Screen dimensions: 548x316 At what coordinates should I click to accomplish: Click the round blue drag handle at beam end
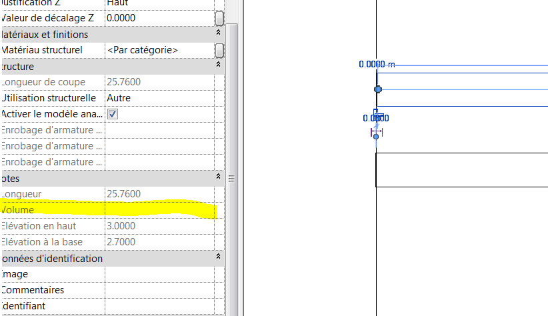tap(378, 89)
